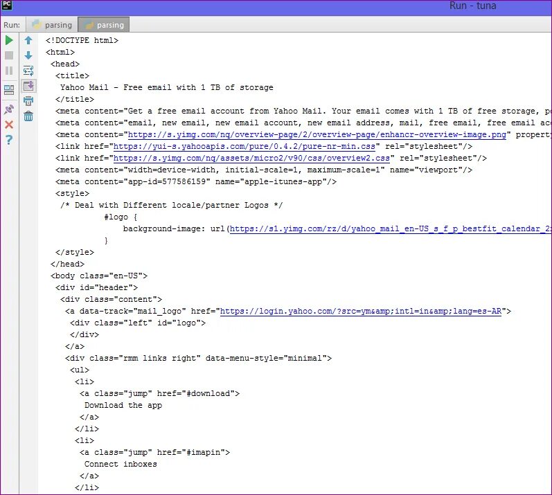This screenshot has width=552, height=495.
Task: Open the login.yahoo.com link
Action: pos(360,312)
